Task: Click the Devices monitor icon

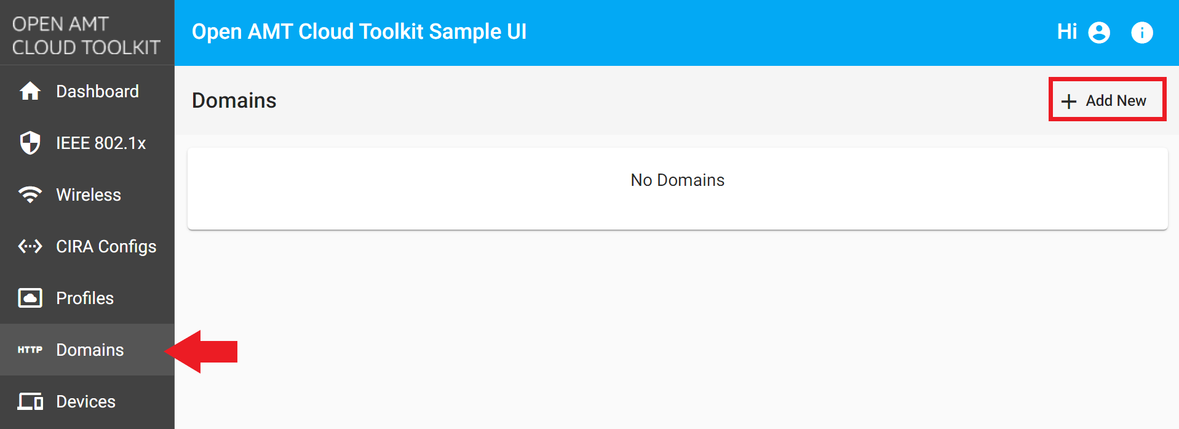Action: click(x=29, y=401)
